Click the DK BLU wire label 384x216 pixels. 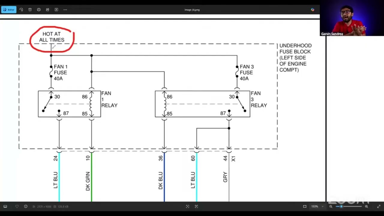point(160,181)
